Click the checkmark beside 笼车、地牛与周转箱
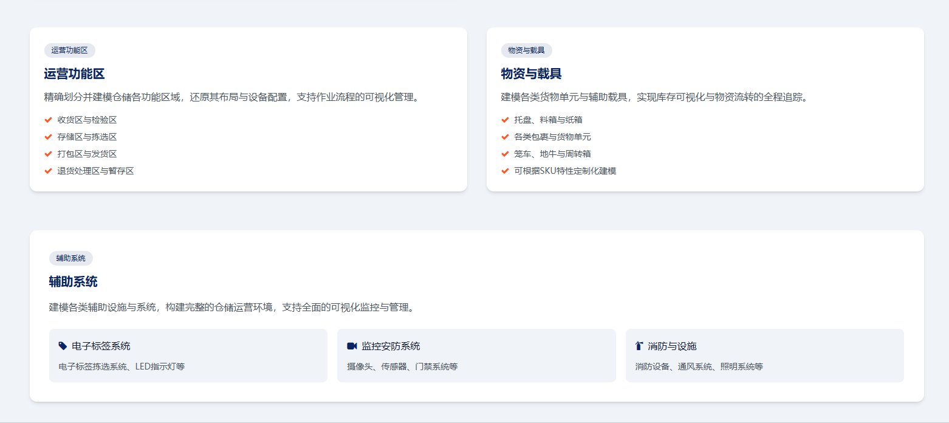949x423 pixels. [505, 154]
